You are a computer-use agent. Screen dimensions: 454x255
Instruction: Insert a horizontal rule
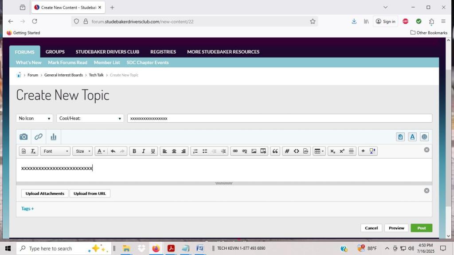(352, 151)
